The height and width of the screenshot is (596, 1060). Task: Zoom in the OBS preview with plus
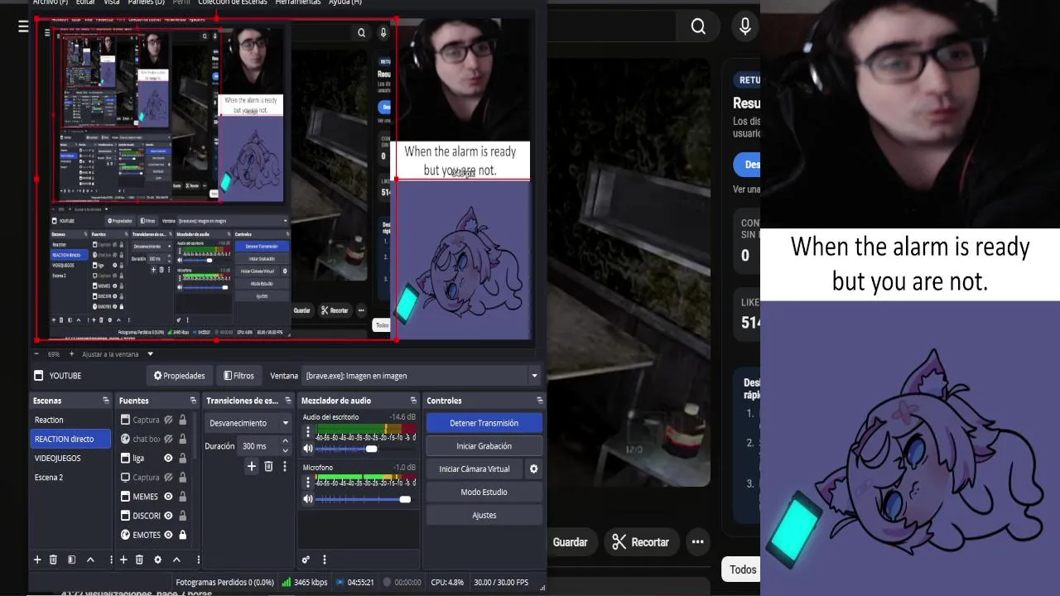tap(71, 354)
